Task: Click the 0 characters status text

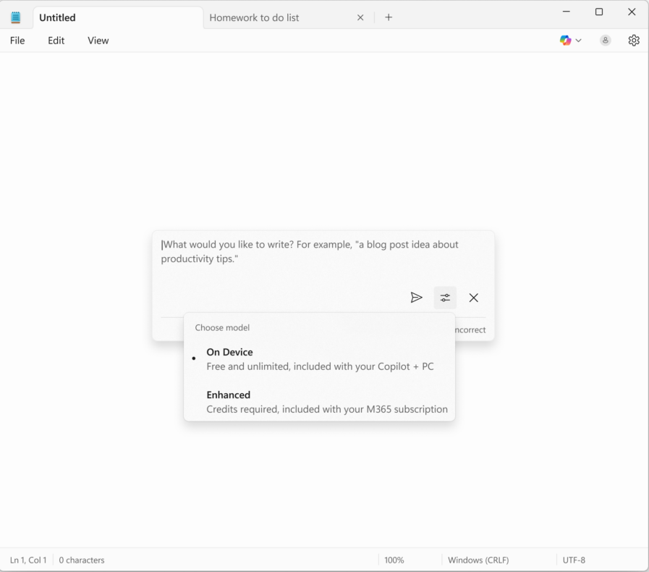Action: 82,560
